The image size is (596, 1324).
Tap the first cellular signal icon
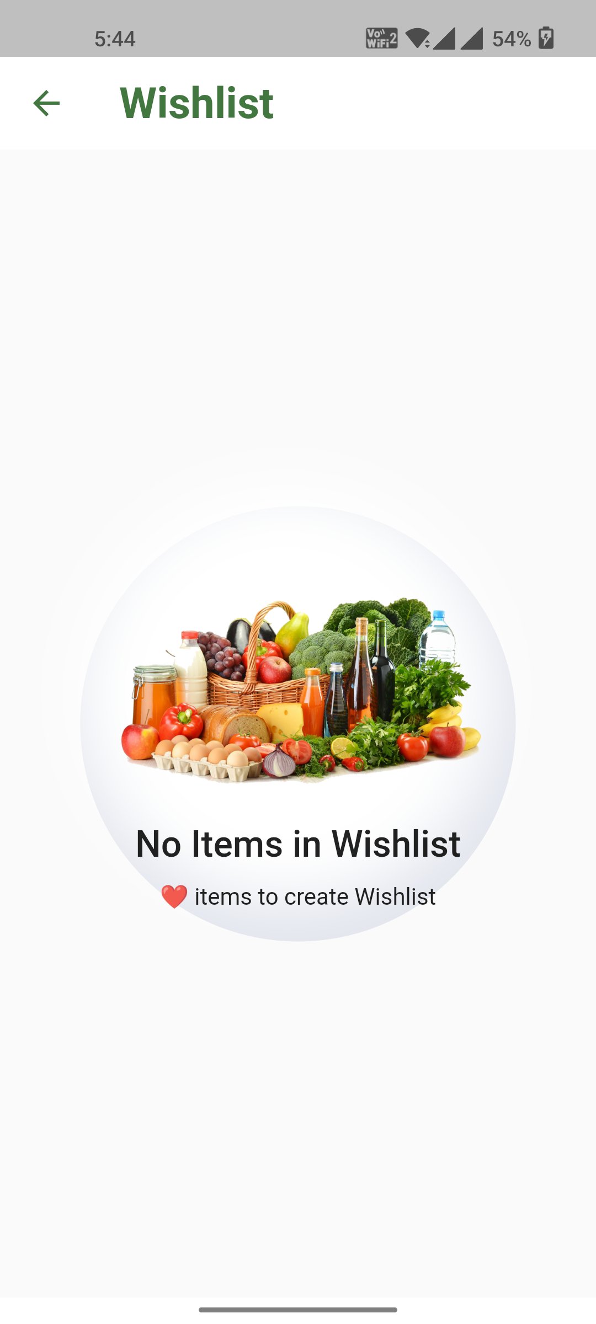[445, 39]
